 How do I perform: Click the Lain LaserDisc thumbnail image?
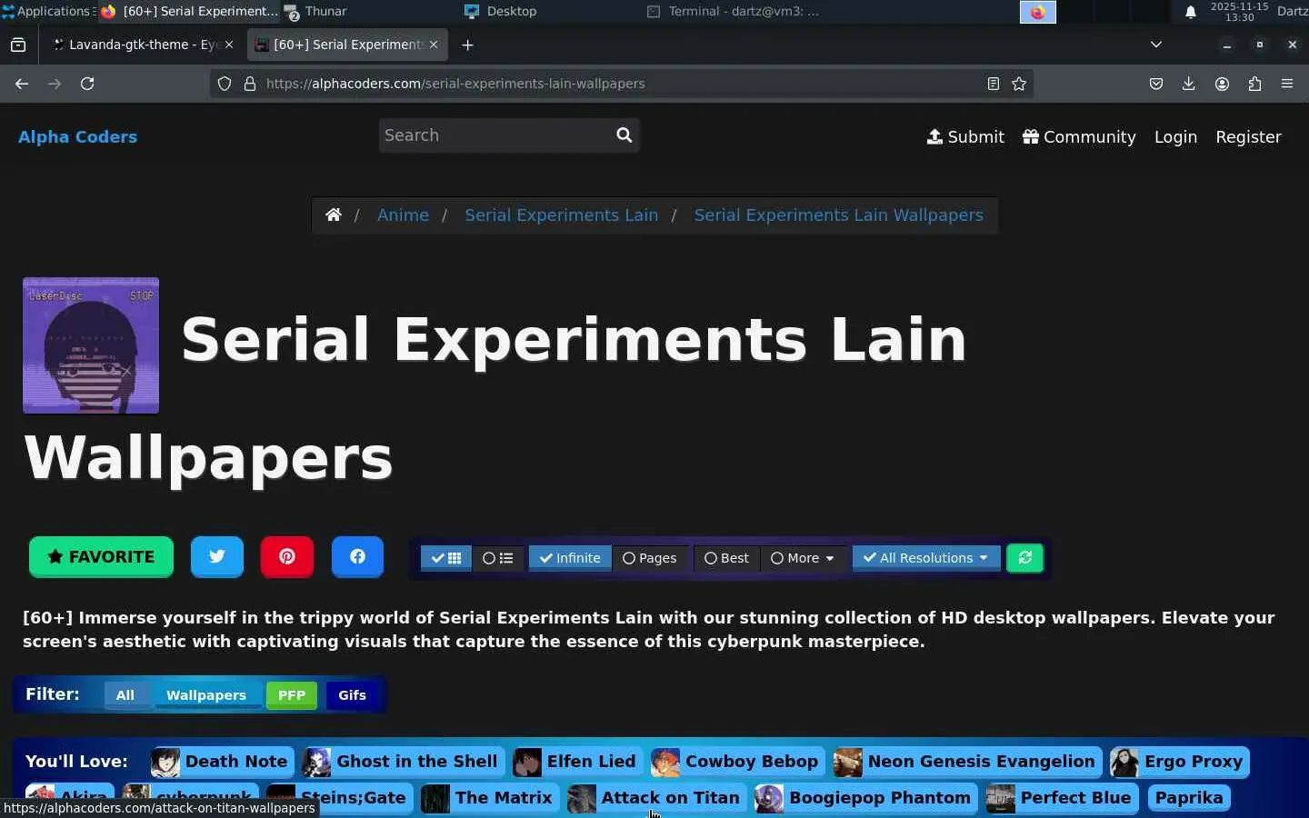(91, 345)
